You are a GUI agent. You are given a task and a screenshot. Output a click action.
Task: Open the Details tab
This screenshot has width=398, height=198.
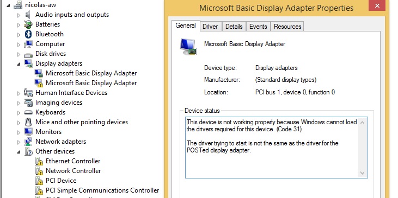(234, 27)
